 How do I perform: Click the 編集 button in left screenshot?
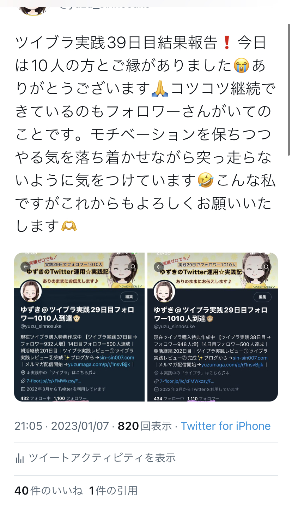click(x=129, y=297)
